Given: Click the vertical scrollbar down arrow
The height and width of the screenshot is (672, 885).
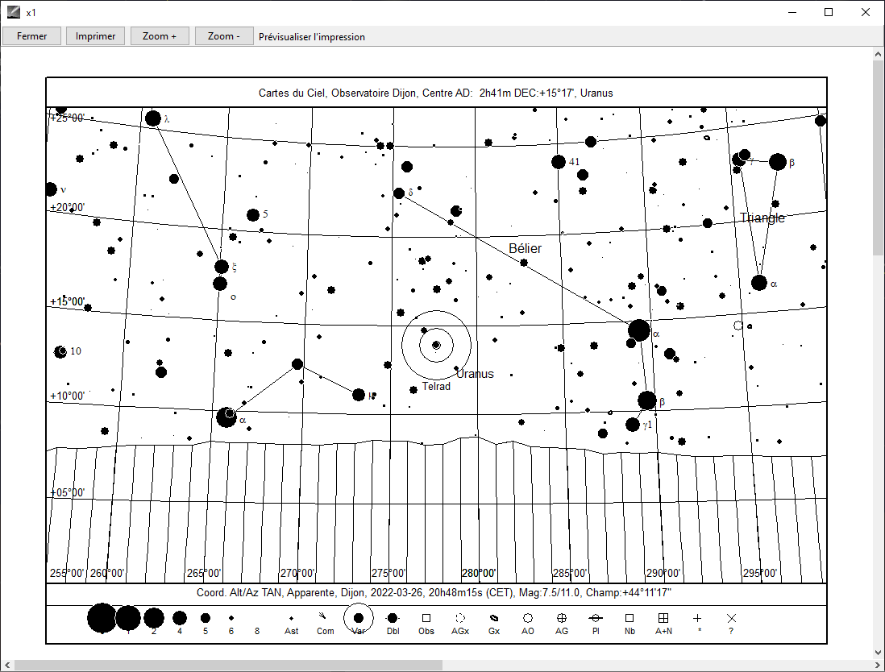Looking at the screenshot, I should point(878,652).
